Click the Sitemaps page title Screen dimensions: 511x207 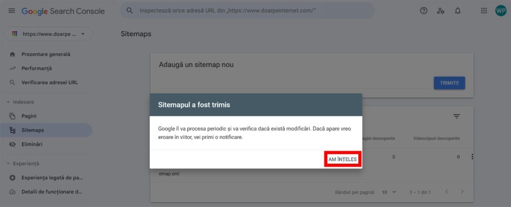click(x=136, y=34)
